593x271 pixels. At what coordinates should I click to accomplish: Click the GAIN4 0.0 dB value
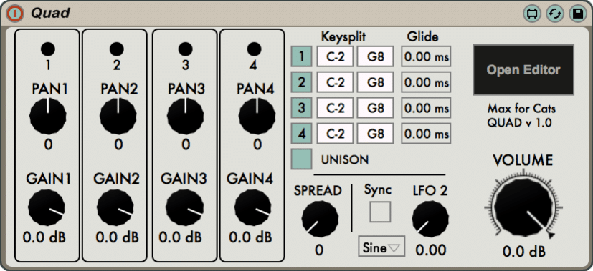pyautogui.click(x=251, y=237)
